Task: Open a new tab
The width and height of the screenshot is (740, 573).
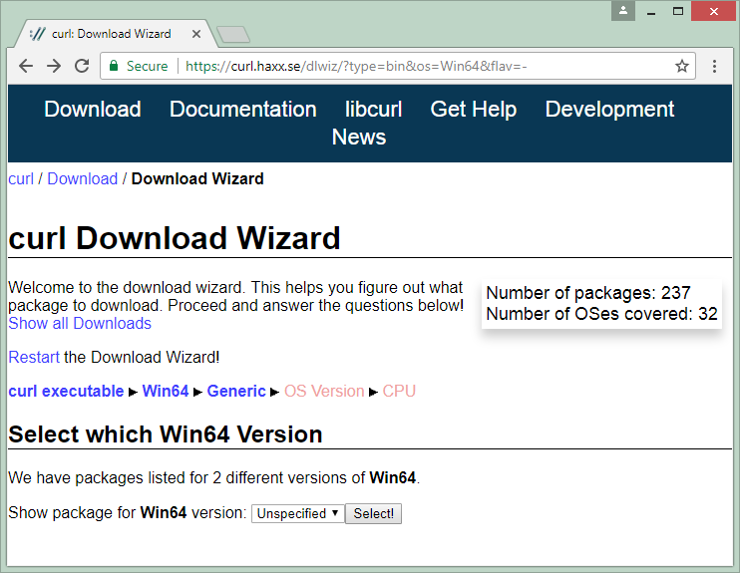Action: 233,35
